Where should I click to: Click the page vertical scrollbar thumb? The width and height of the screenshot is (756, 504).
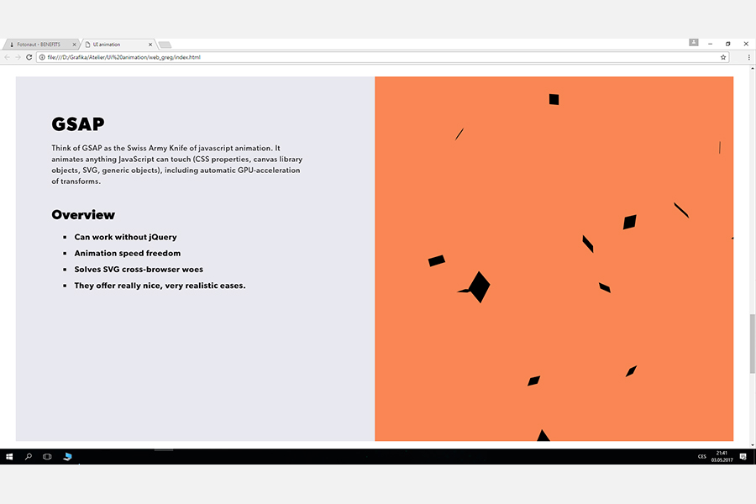[752, 343]
